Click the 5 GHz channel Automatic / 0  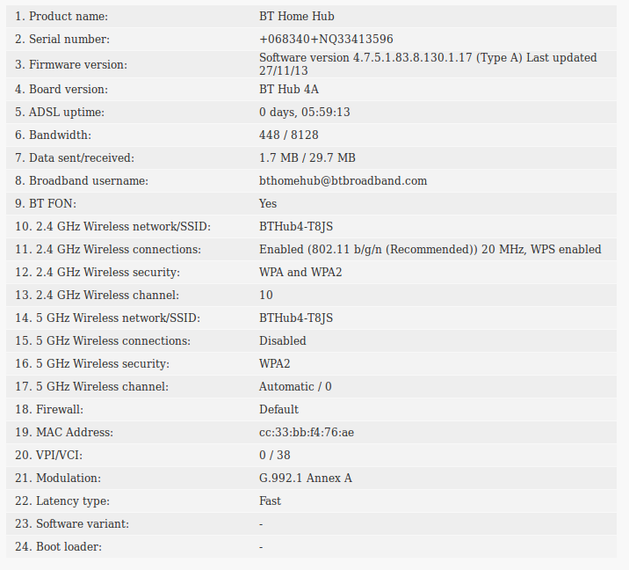pyautogui.click(x=295, y=387)
